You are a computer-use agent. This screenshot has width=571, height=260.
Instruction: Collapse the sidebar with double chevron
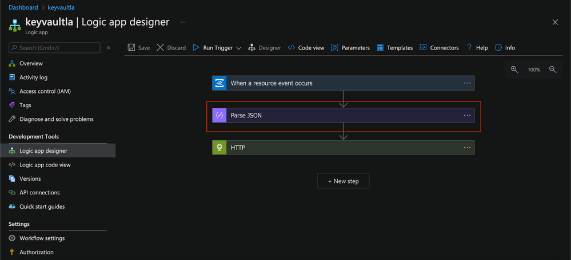109,48
